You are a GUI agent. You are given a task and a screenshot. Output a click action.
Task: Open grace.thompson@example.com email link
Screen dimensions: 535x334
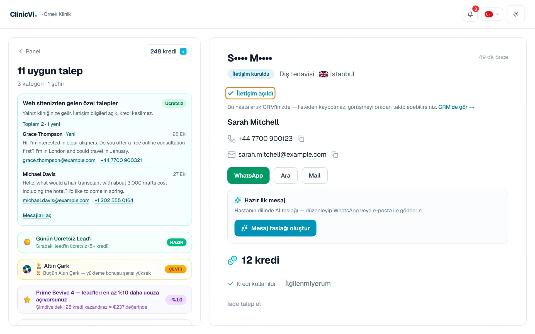pyautogui.click(x=59, y=160)
